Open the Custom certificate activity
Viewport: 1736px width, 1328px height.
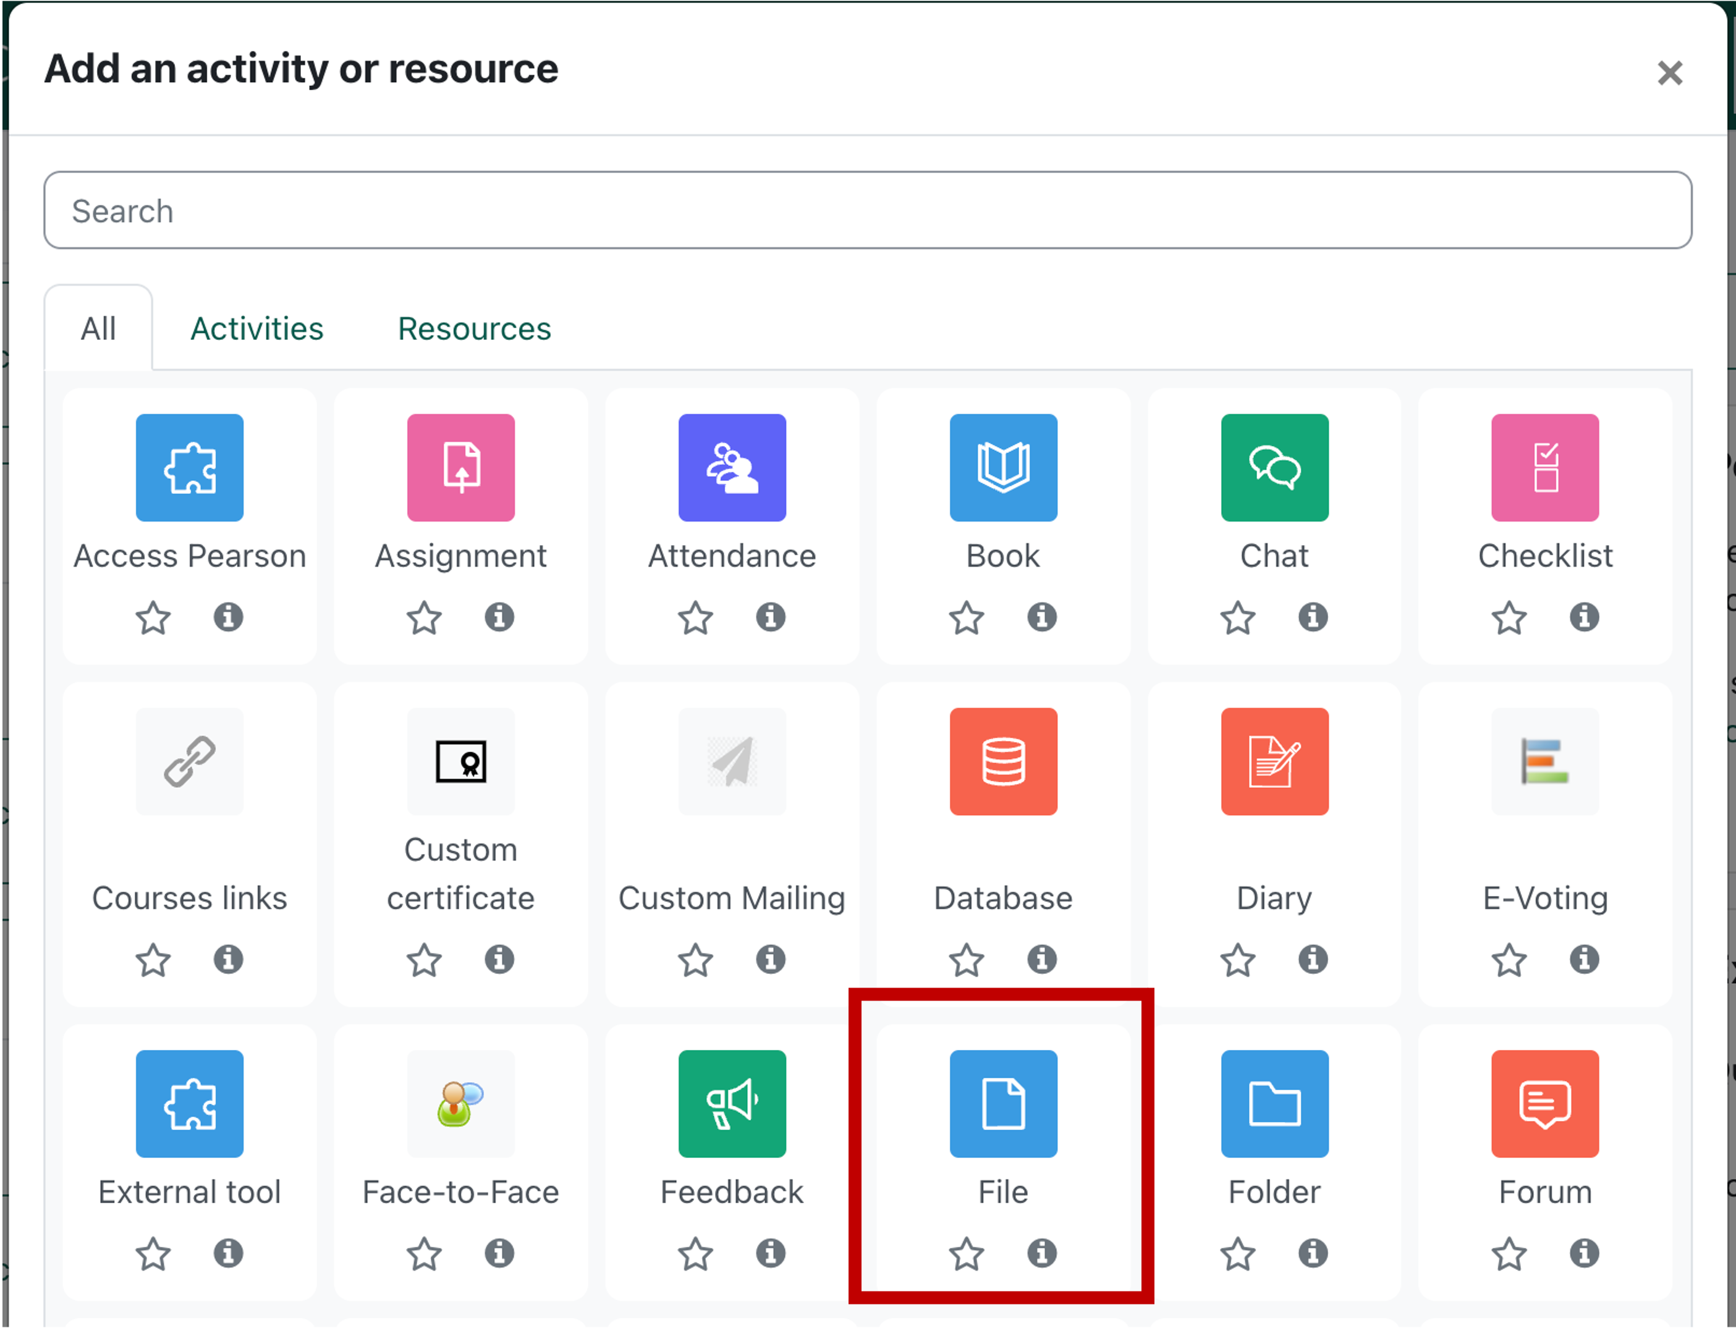pos(461,761)
